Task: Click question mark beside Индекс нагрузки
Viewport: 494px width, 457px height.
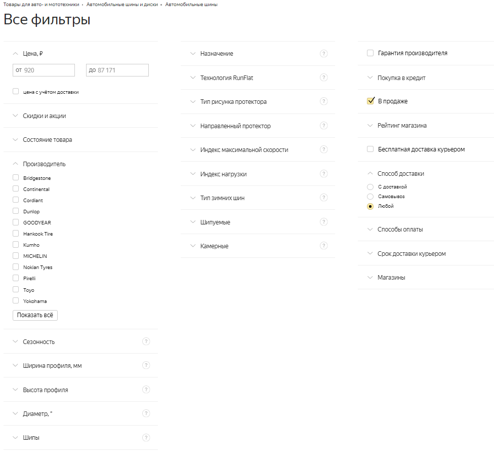Action: pos(323,174)
